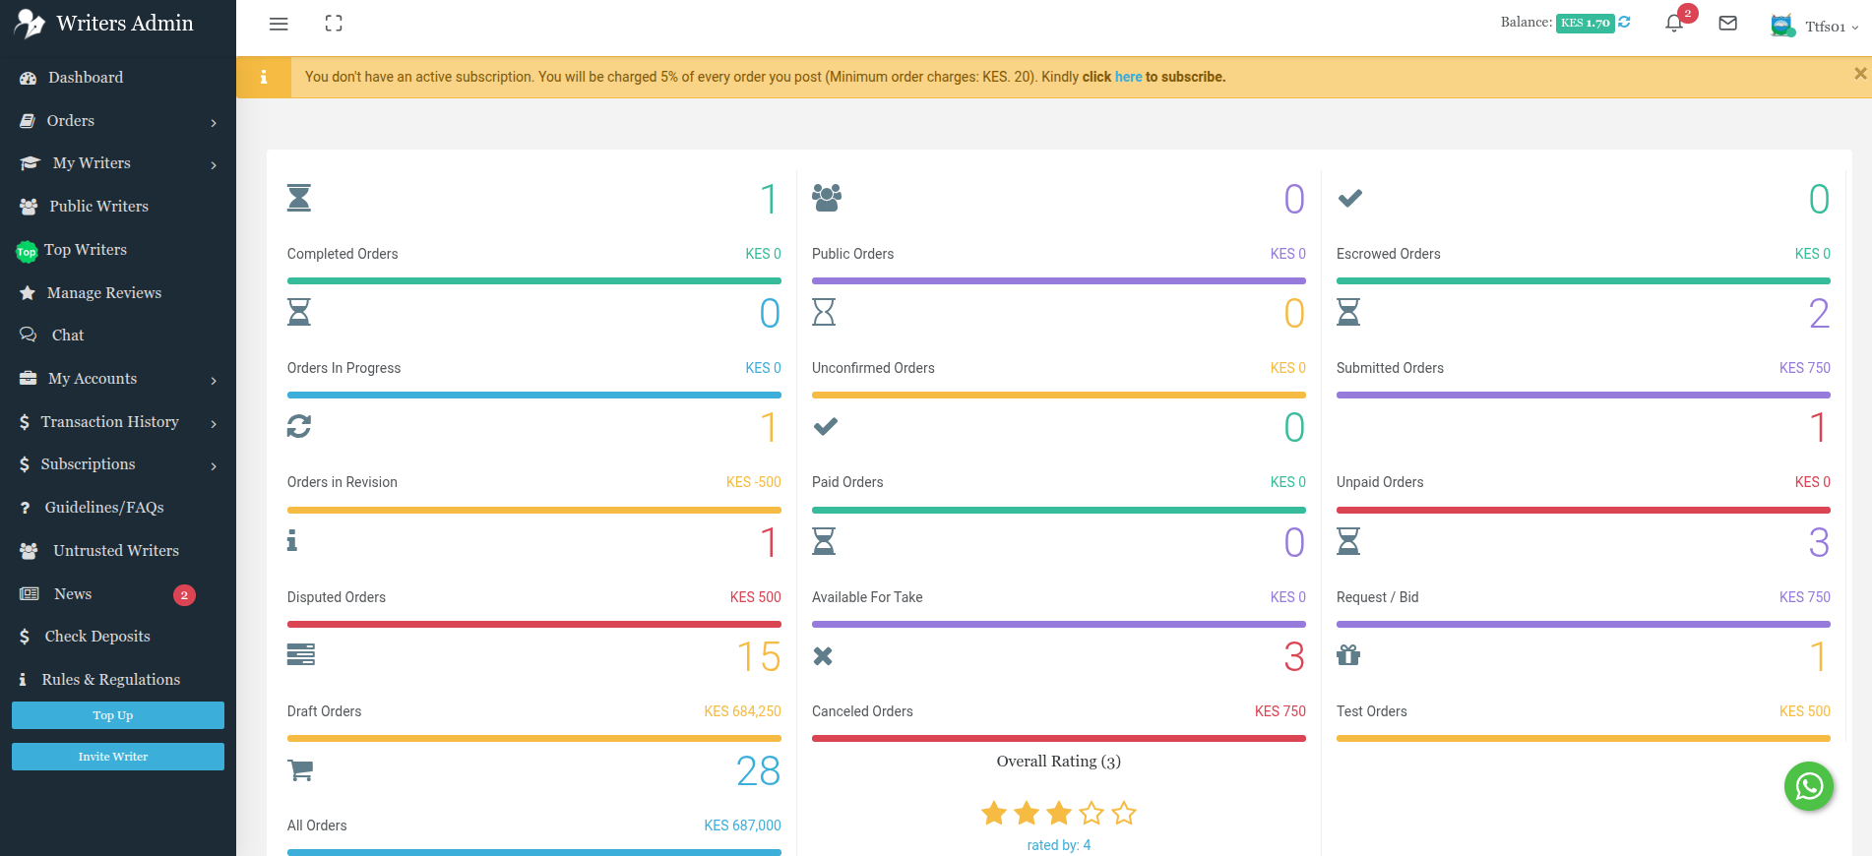Image resolution: width=1872 pixels, height=856 pixels.
Task: Click the Orders in Revision refresh icon
Action: (x=299, y=426)
